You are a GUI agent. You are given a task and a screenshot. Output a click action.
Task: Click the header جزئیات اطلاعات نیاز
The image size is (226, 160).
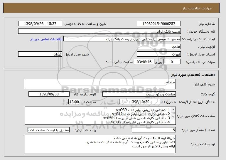click(x=197, y=8)
